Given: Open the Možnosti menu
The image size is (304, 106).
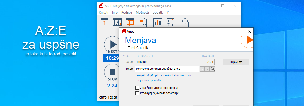Looking at the screenshot, I should [x=142, y=12].
